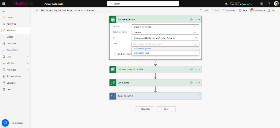The height and width of the screenshot is (128, 280).
Task: Open the user profile avatar
Action: (x=276, y=4)
